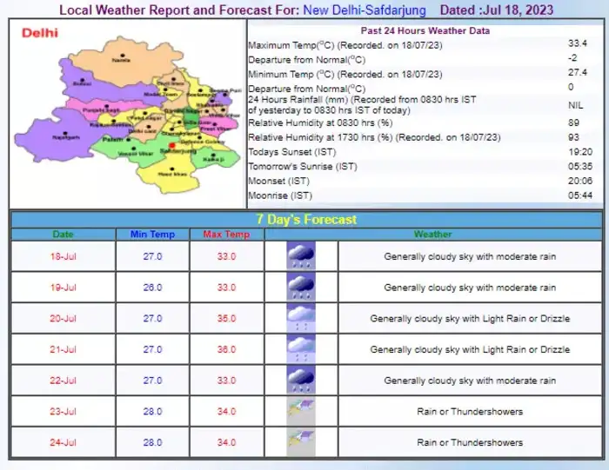Click the 22-Jul moderate rain icon
This screenshot has width=609, height=470.
coord(301,381)
